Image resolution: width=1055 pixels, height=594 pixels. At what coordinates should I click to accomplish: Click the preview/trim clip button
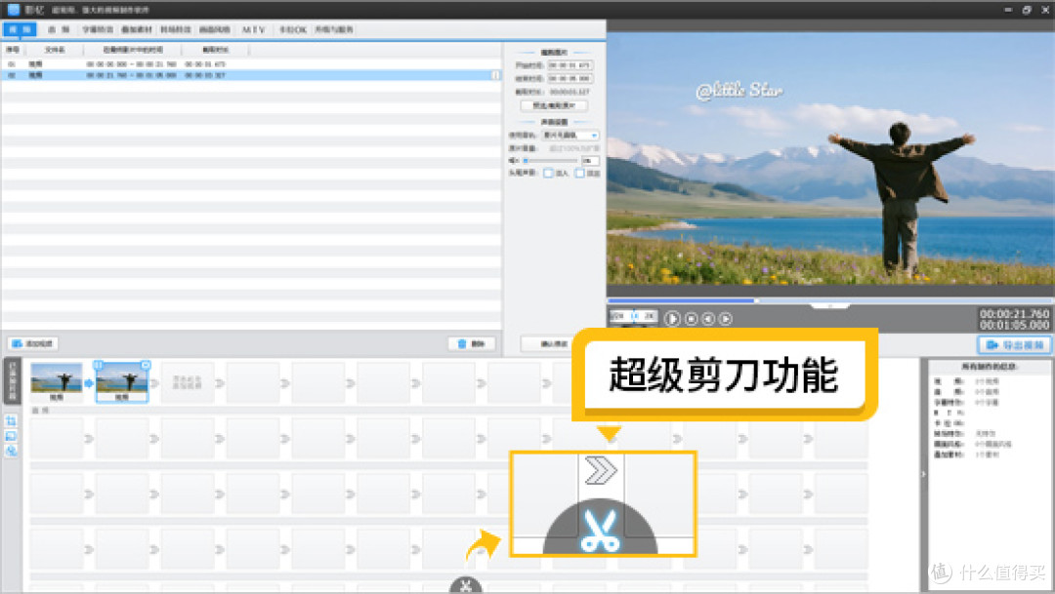point(554,105)
